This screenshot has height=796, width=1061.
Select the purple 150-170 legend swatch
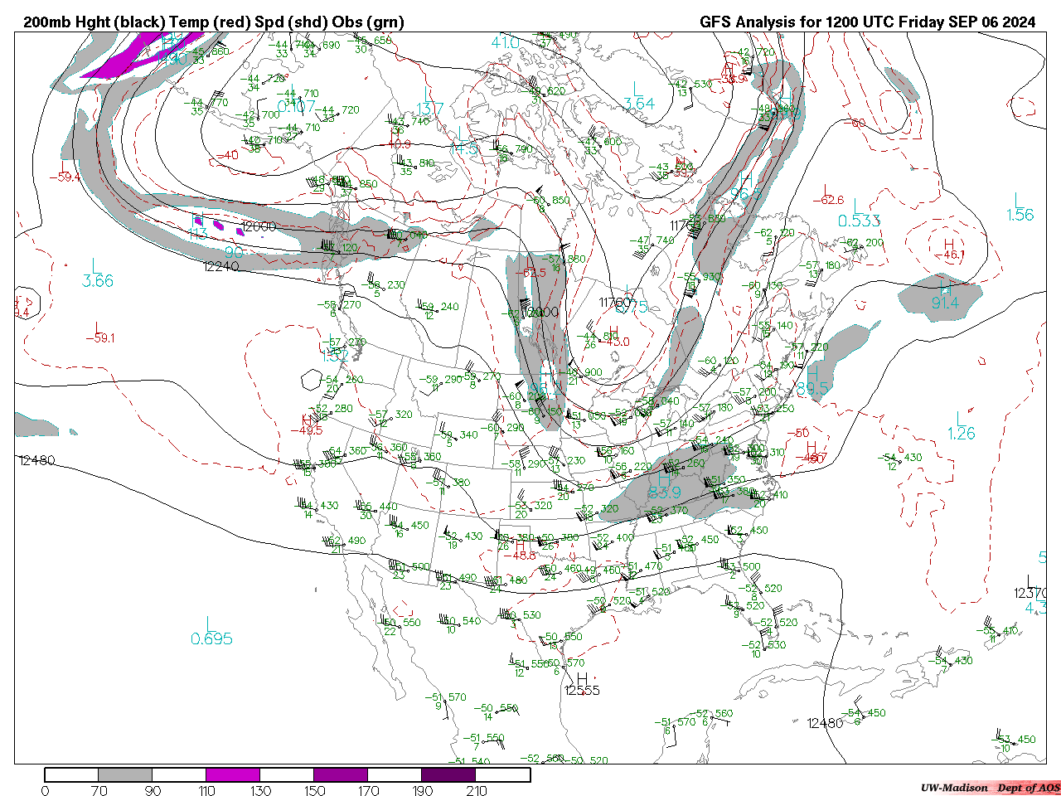point(341,774)
